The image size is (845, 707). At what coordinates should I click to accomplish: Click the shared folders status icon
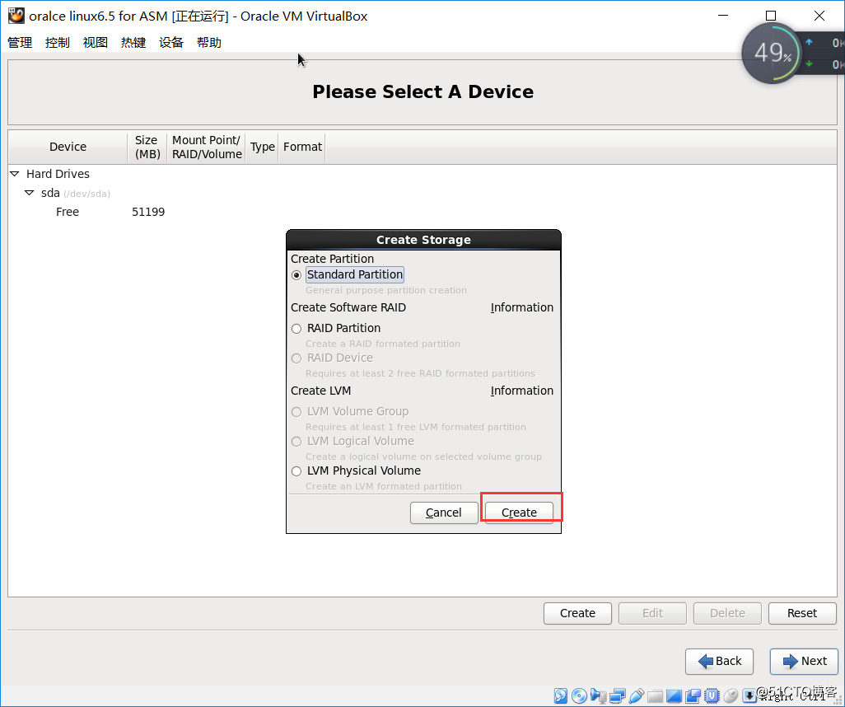(x=656, y=696)
